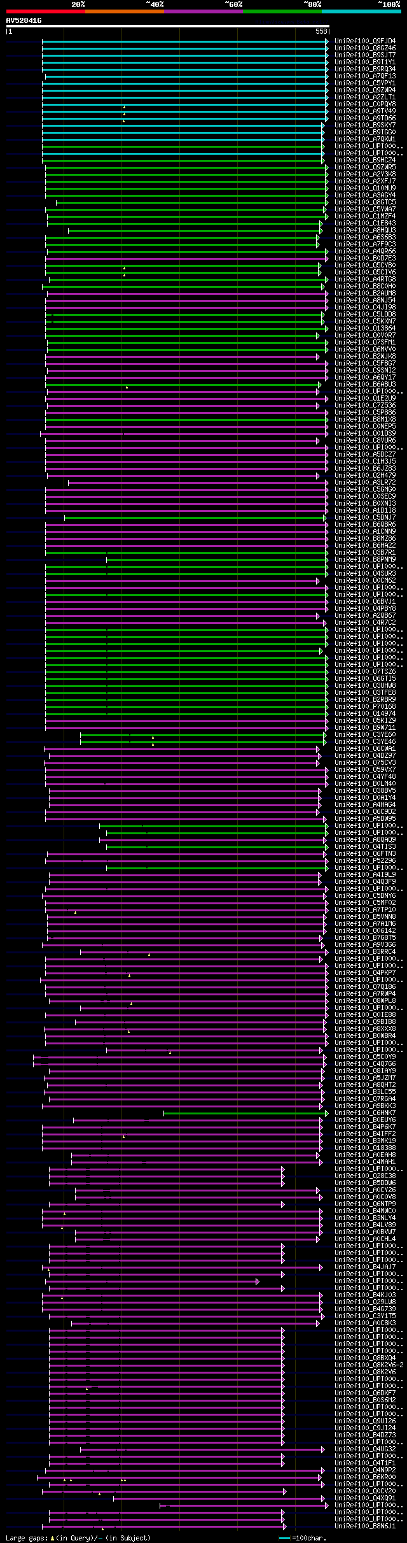Select hit label UniRef100_A4QR66
The height and width of the screenshot is (1543, 407).
tap(365, 251)
